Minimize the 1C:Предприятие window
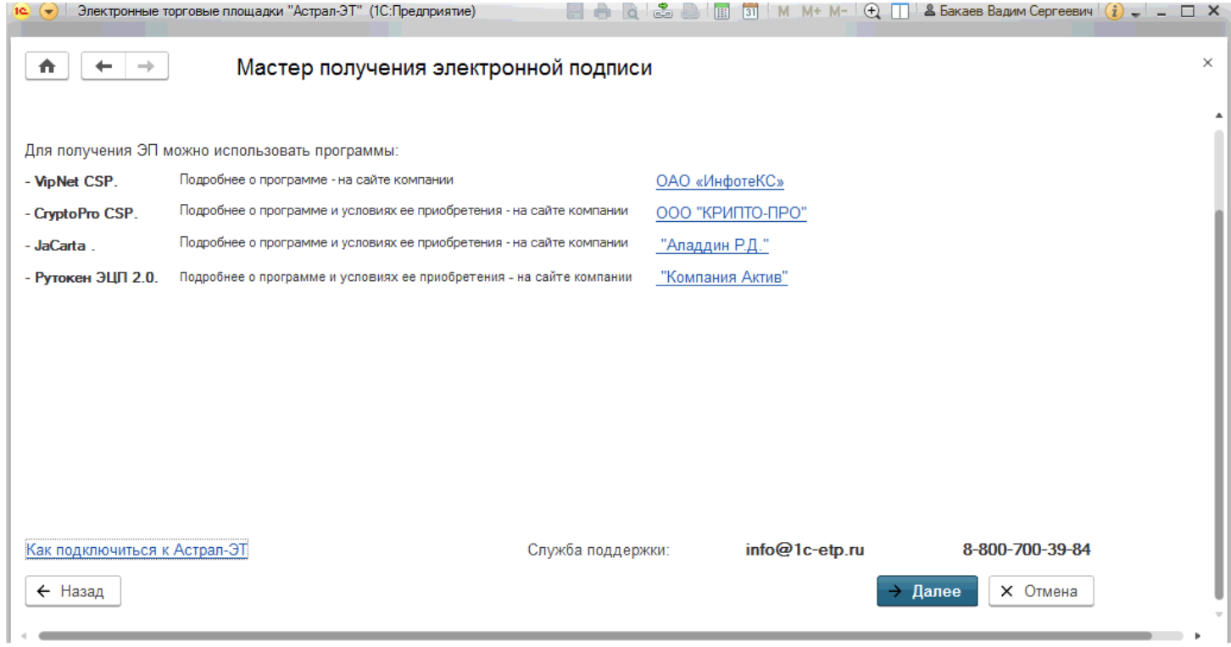Screen dimensions: 1231x647 [x=1161, y=13]
